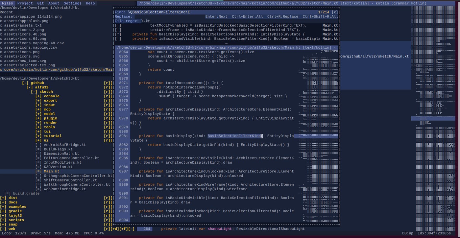Screen dimensions: 460x238
Task: Focus the File regex input field
Action: coord(240,21)
